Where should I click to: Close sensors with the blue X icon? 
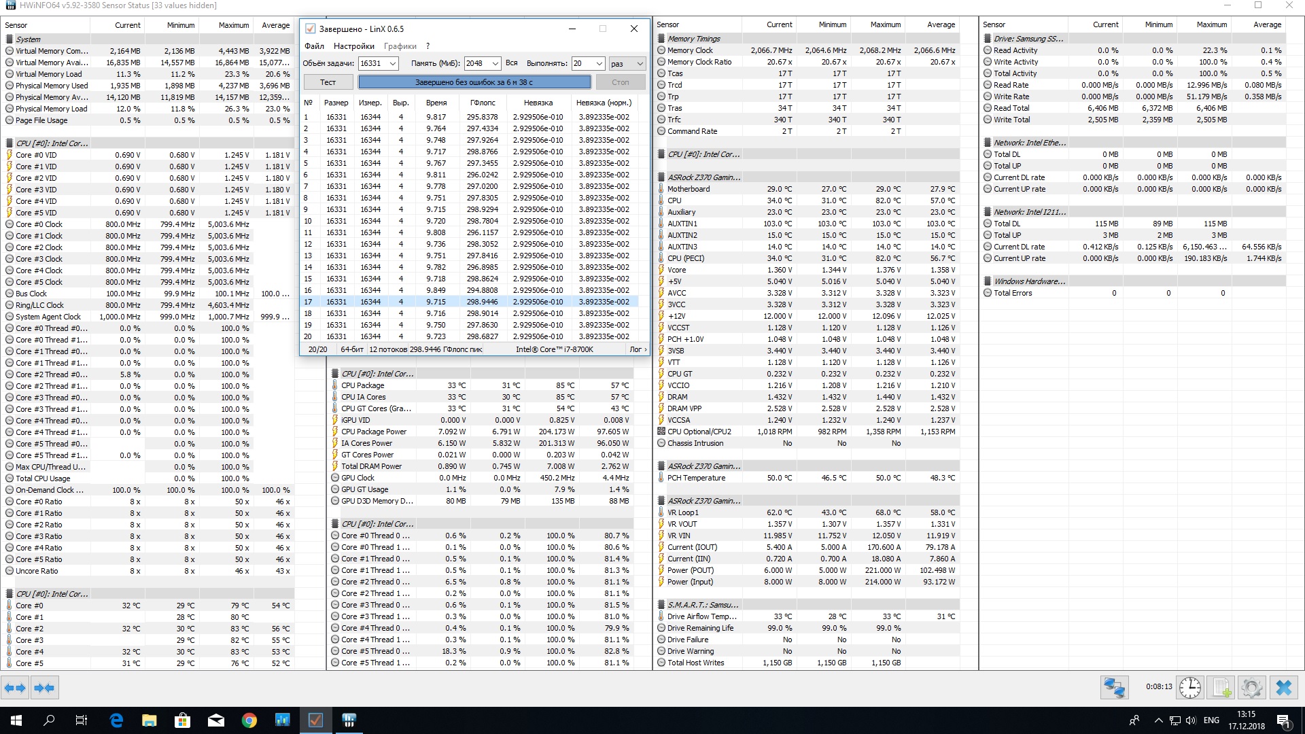(1283, 688)
